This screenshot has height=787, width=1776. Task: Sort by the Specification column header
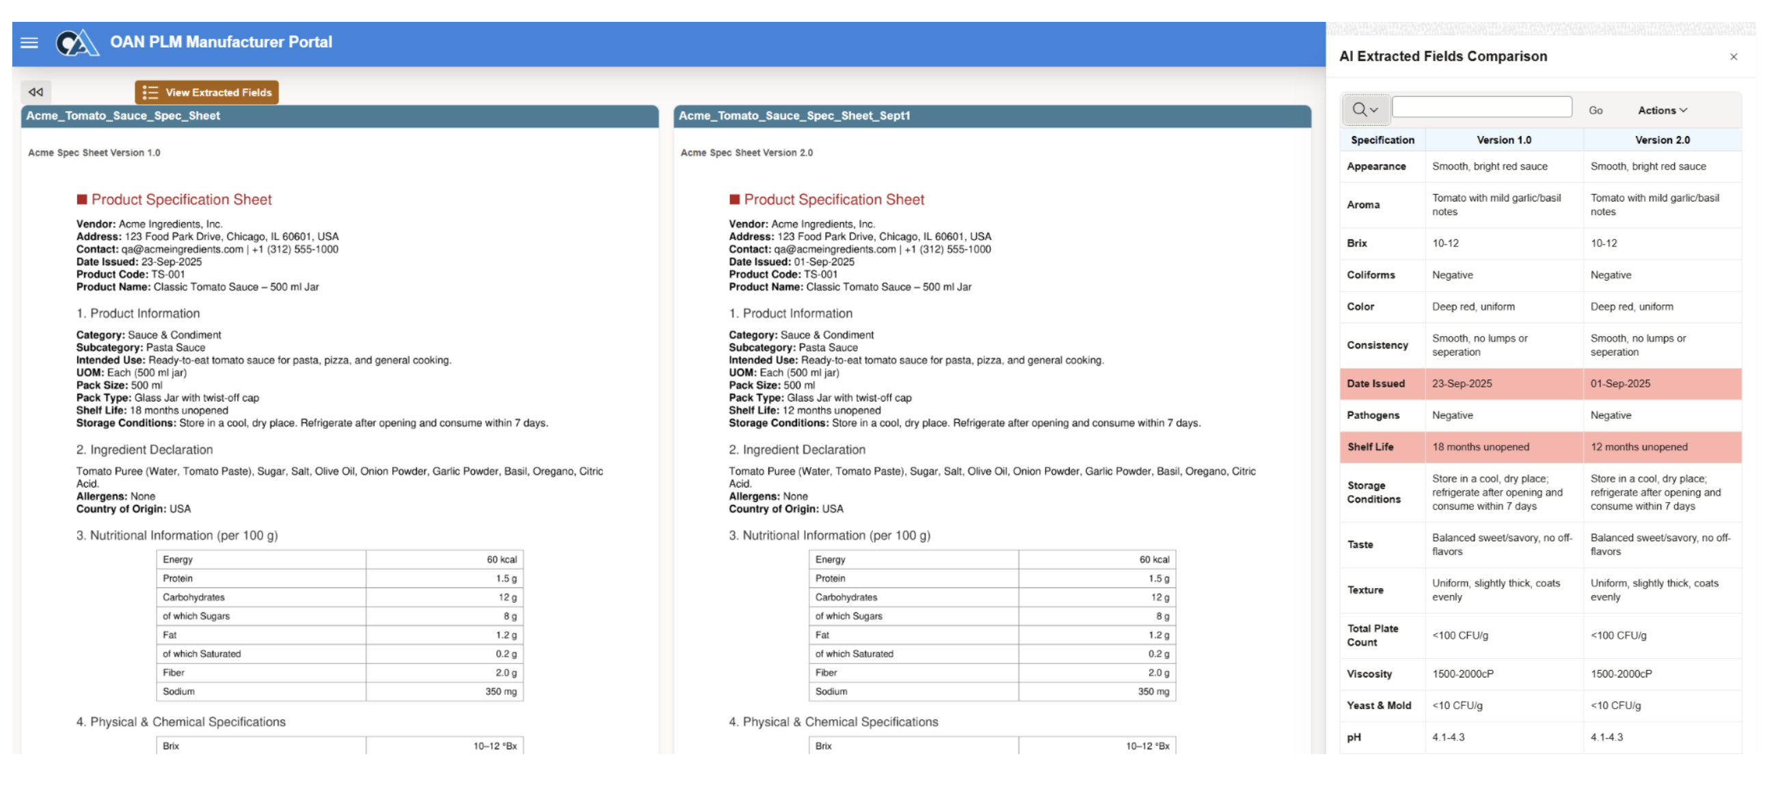[x=1382, y=140]
